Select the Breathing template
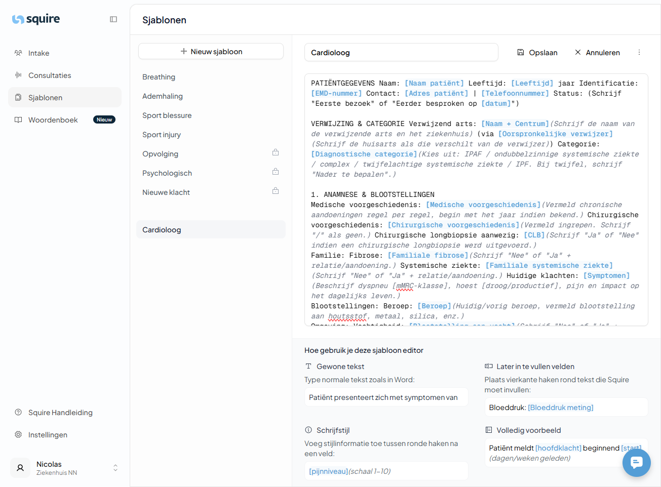The image size is (661, 487). pyautogui.click(x=211, y=77)
